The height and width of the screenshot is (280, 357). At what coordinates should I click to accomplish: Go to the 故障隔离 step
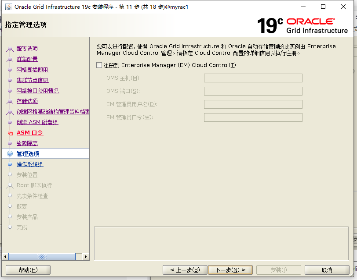click(27, 143)
